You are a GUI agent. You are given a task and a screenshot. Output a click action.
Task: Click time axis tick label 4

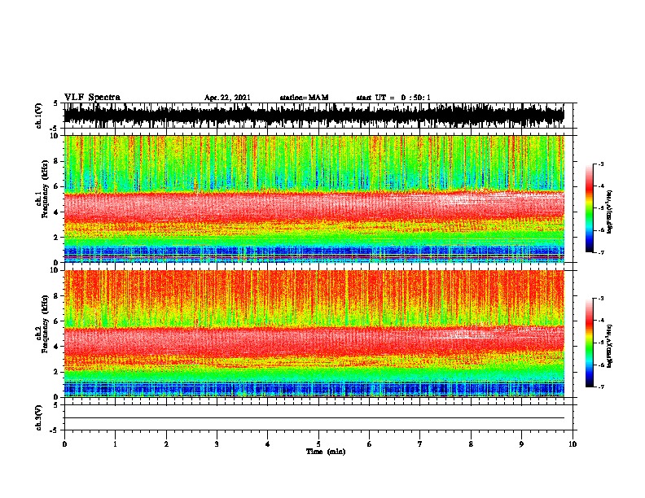click(268, 444)
